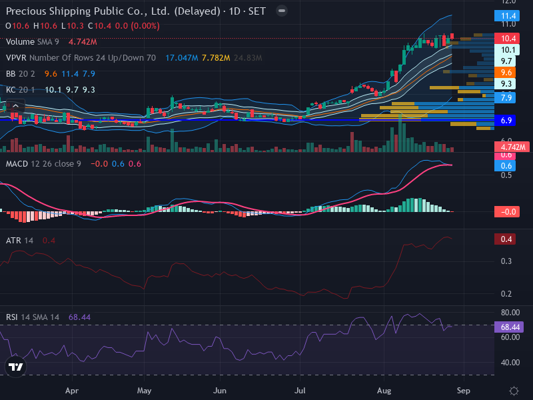The width and height of the screenshot is (533, 400).
Task: Click the symbol status minus badge
Action: [281, 11]
